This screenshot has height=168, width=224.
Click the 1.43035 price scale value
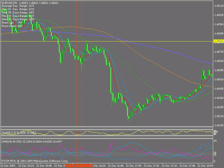point(219,15)
